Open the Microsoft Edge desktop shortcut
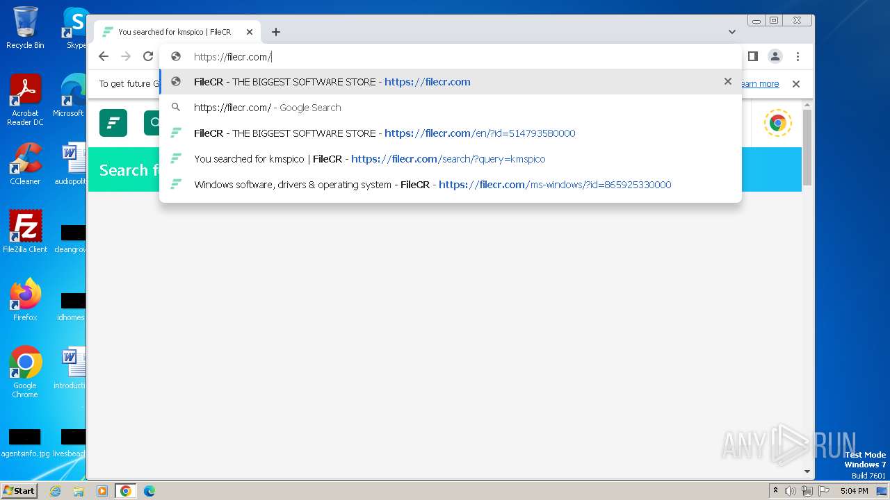This screenshot has width=890, height=500. coord(70,96)
